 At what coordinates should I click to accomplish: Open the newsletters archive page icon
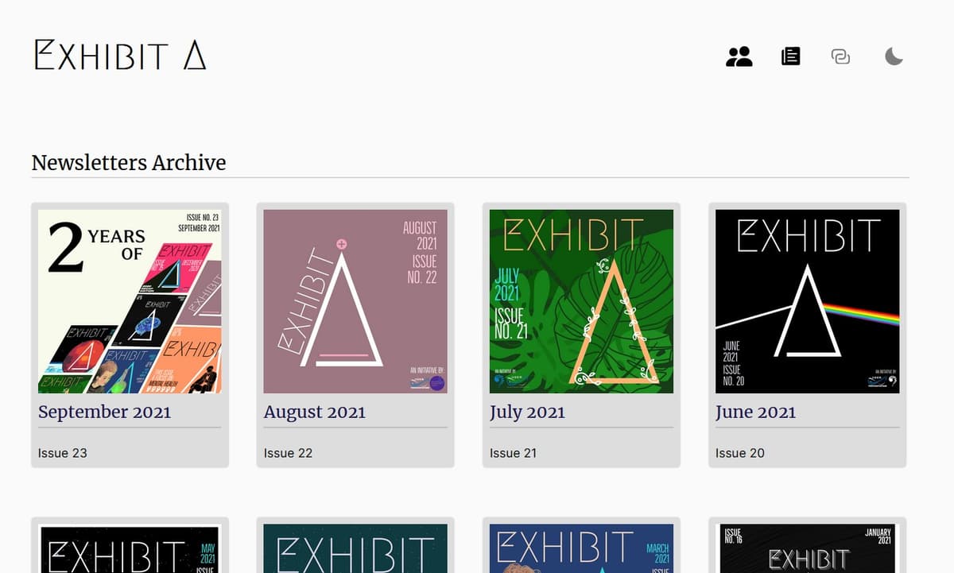tap(791, 56)
